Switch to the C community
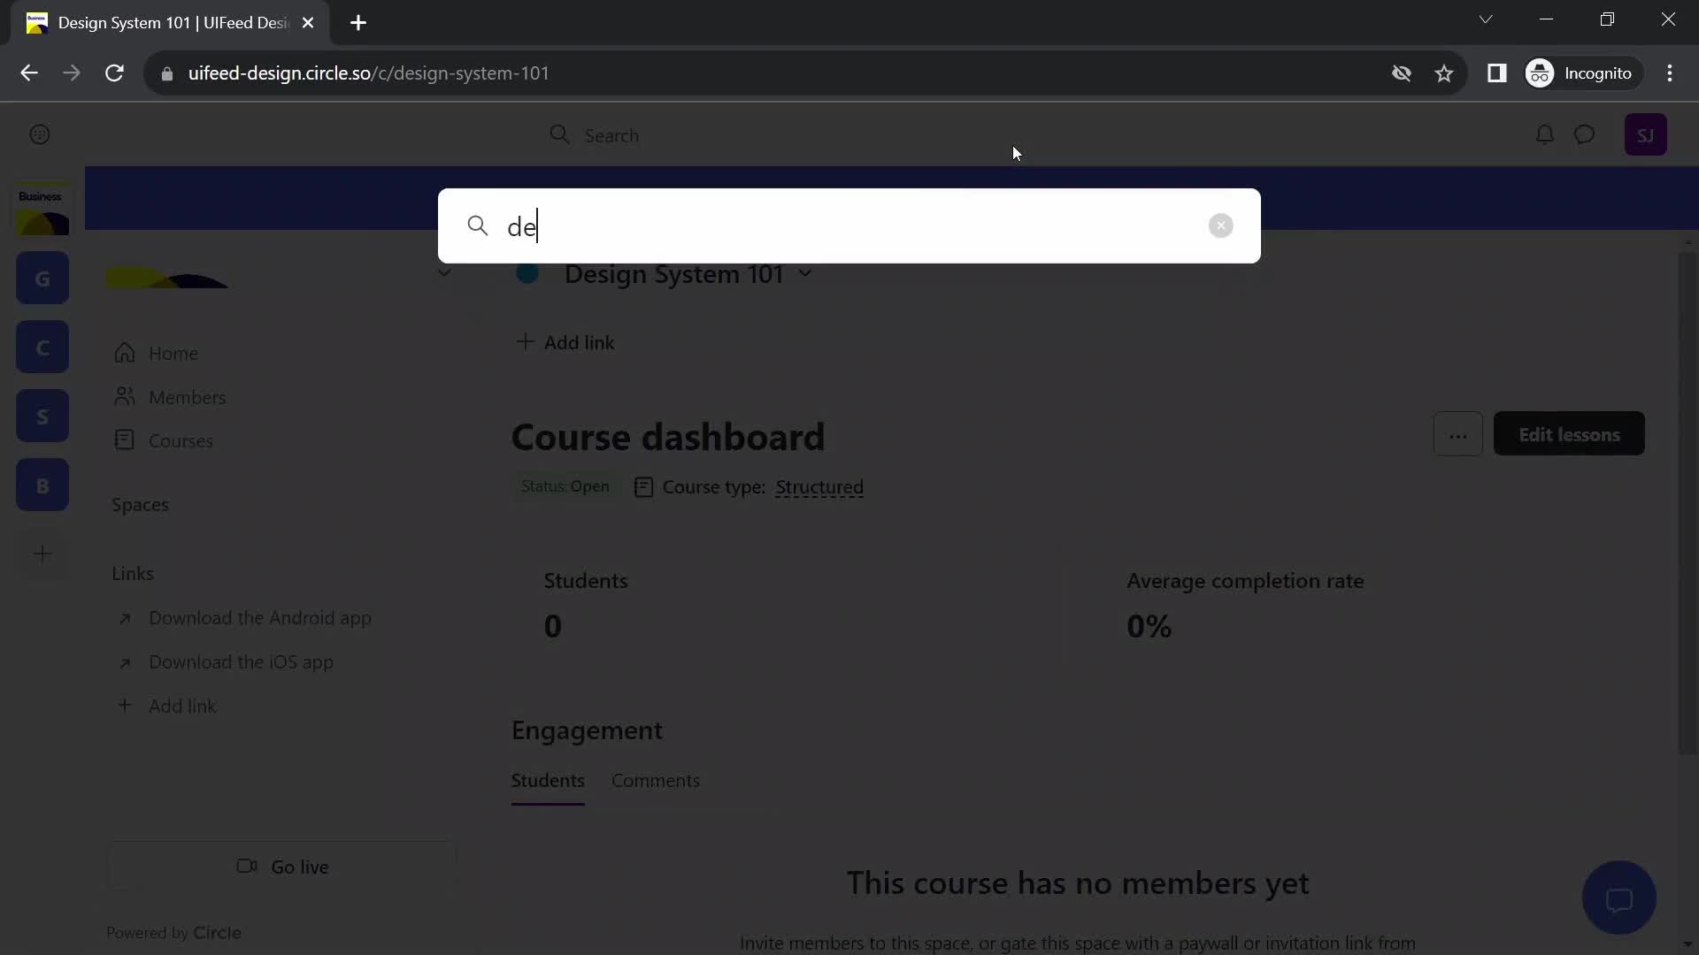The image size is (1699, 955). (x=42, y=348)
